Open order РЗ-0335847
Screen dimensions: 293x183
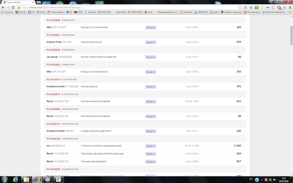click(53, 35)
